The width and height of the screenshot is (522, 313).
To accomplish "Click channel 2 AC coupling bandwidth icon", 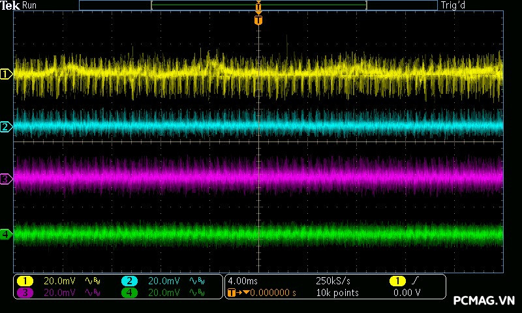I will [196, 281].
